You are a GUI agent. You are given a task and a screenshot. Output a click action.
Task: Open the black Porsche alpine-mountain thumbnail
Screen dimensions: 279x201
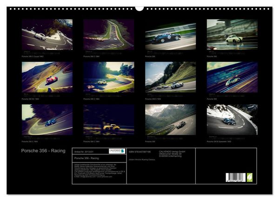click(171, 120)
